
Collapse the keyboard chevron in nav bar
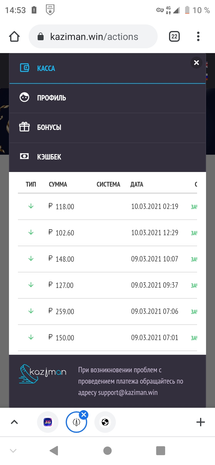click(13, 451)
